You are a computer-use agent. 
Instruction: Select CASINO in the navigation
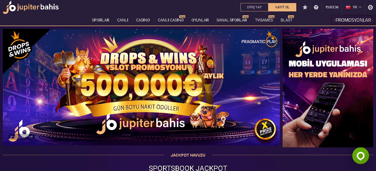pos(143,20)
